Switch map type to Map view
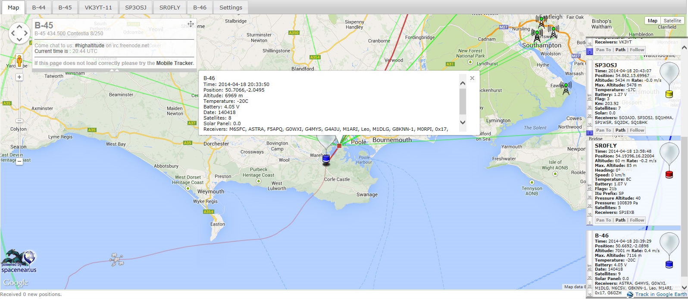Screen dimensions: 688x299 pyautogui.click(x=653, y=21)
